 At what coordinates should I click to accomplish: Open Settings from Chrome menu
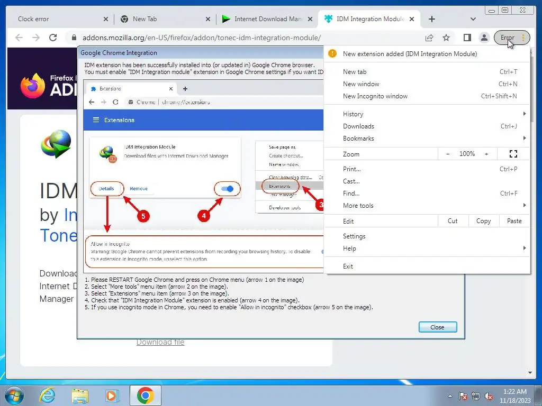(427, 236)
